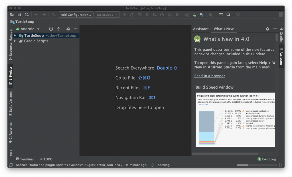Toggle the Assistant side tab on right

pos(281,56)
